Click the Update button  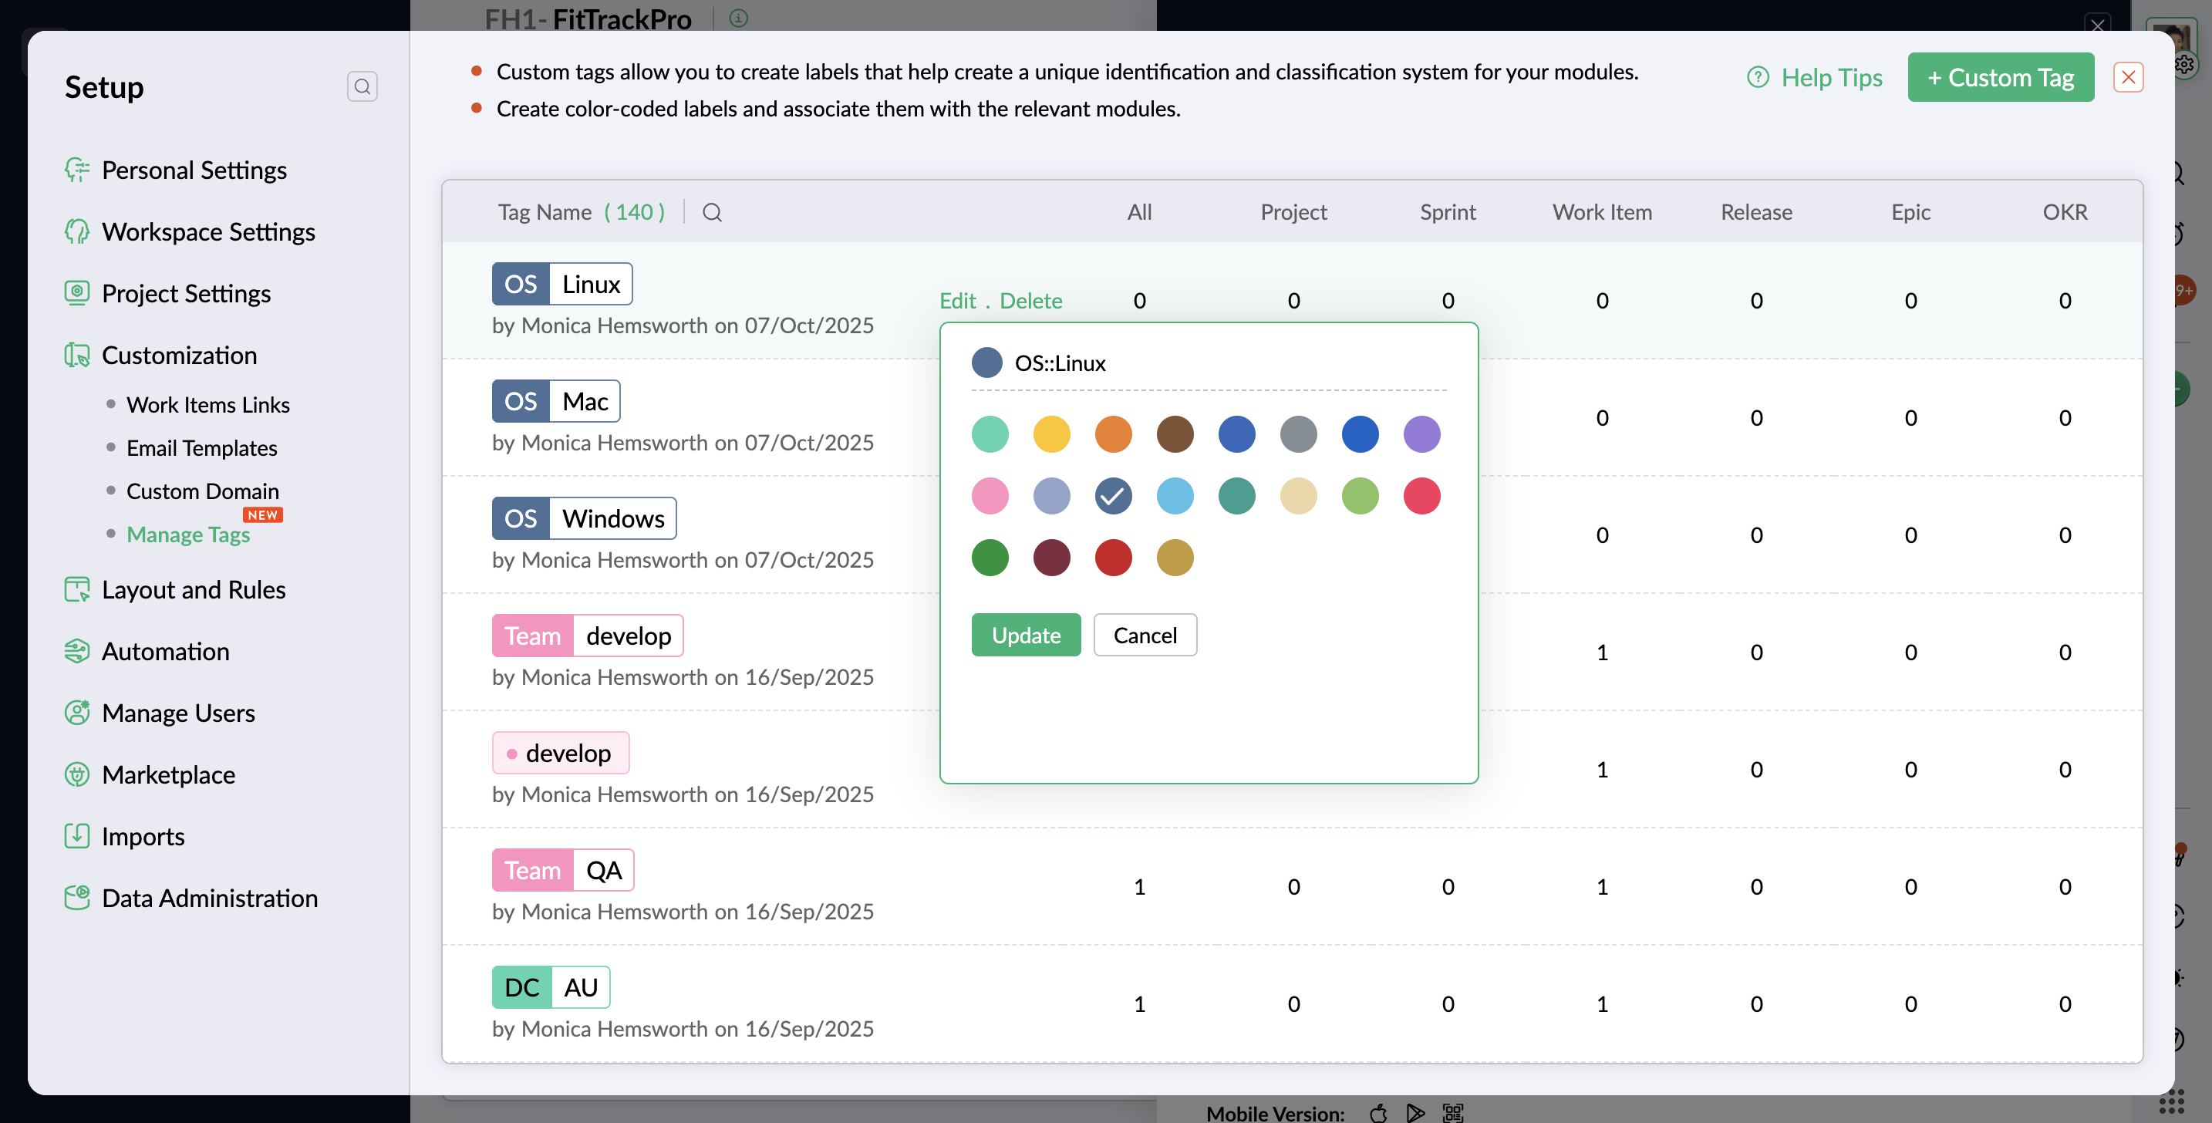[x=1025, y=636]
